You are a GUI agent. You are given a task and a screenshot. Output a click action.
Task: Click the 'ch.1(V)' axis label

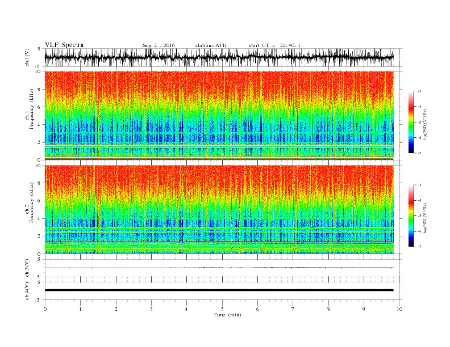27,57
